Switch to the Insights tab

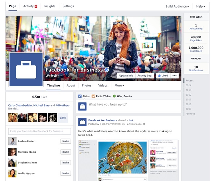(x=50, y=6)
